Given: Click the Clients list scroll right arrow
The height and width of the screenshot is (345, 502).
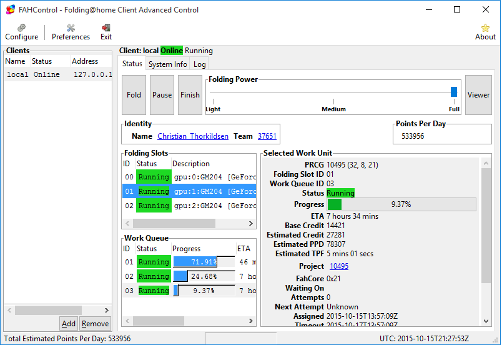Looking at the screenshot, I should click(x=107, y=311).
